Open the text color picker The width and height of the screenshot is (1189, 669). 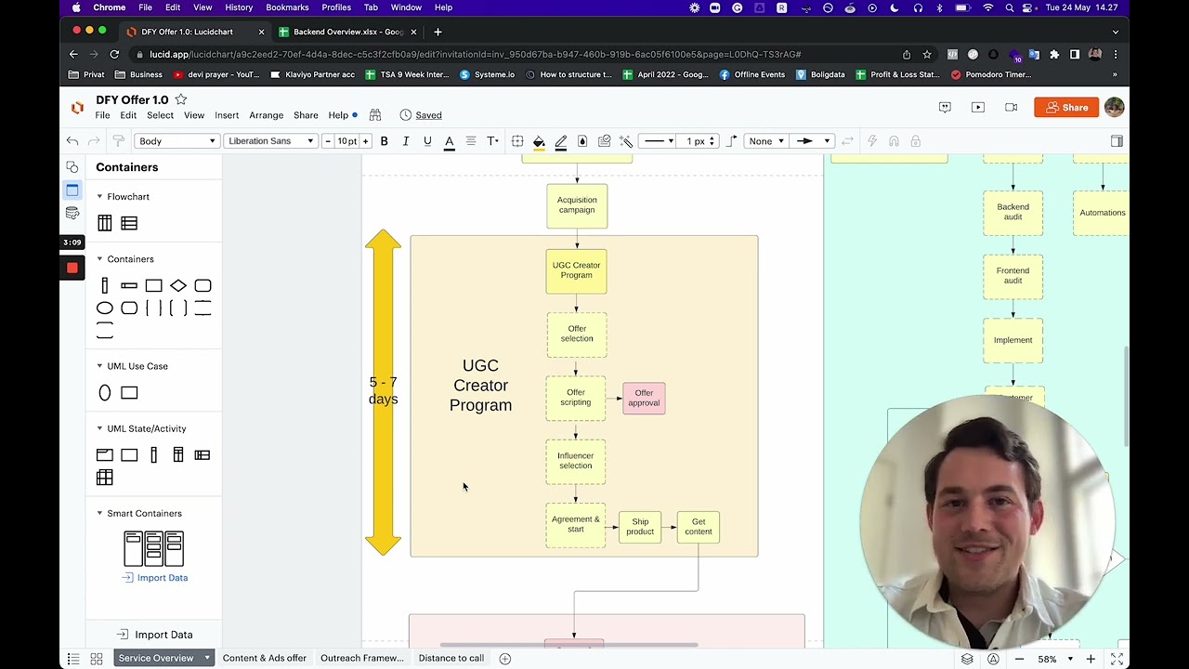pos(449,141)
